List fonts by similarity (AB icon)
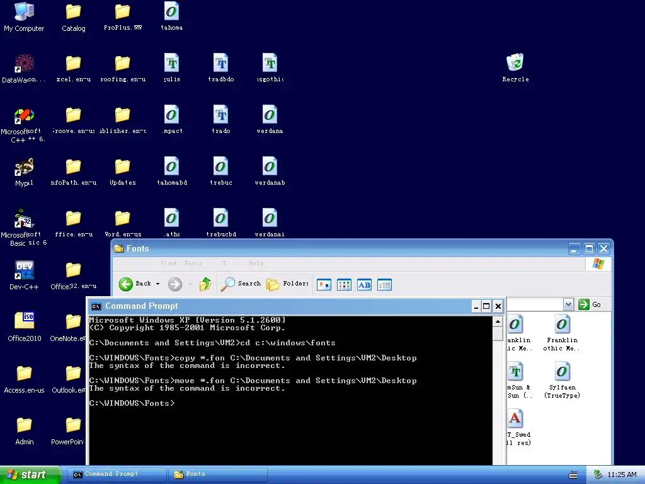Viewport: 645px width, 484px height. (x=364, y=285)
